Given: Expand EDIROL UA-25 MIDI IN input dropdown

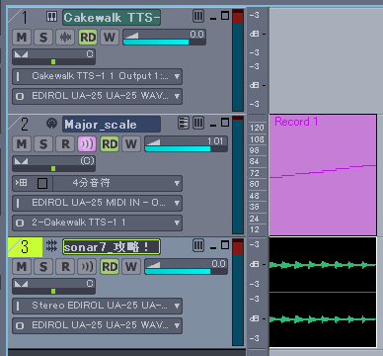Looking at the screenshot, I should point(97,203).
